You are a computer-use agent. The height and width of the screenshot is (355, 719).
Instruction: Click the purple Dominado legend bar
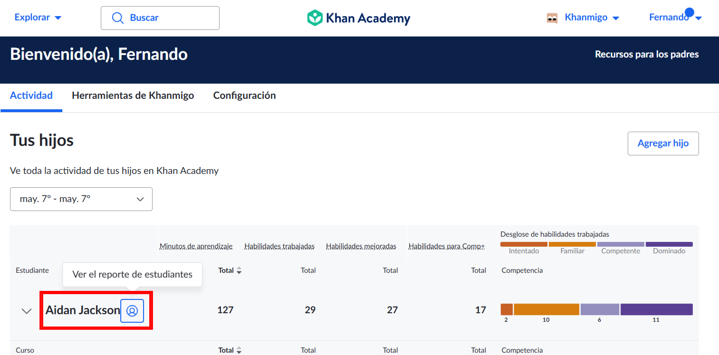(669, 244)
